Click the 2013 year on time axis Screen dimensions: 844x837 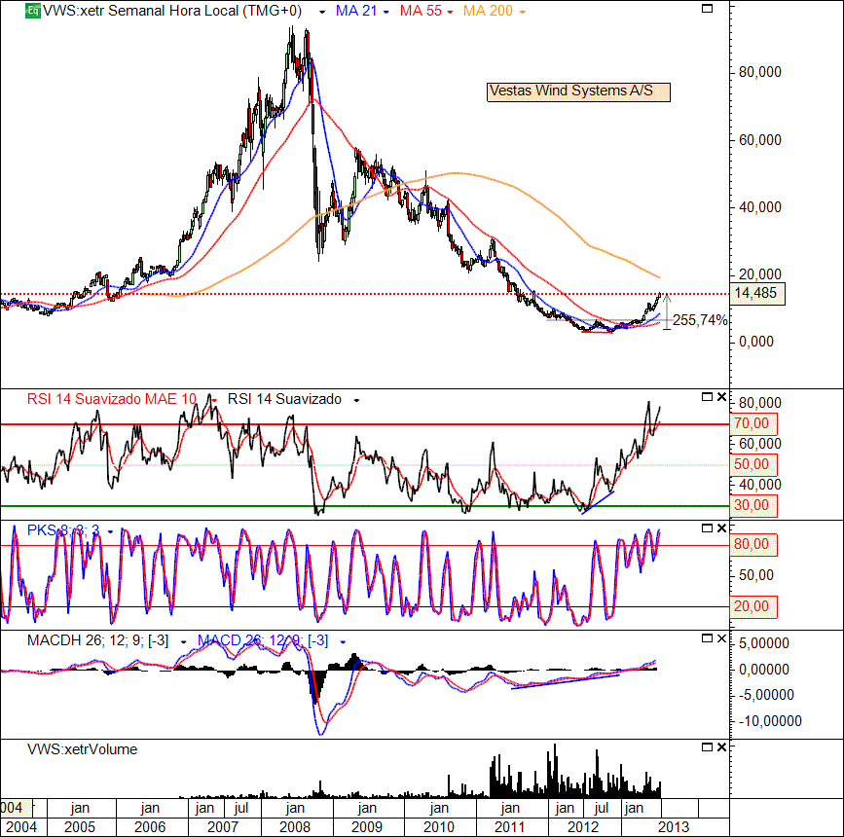pyautogui.click(x=674, y=827)
